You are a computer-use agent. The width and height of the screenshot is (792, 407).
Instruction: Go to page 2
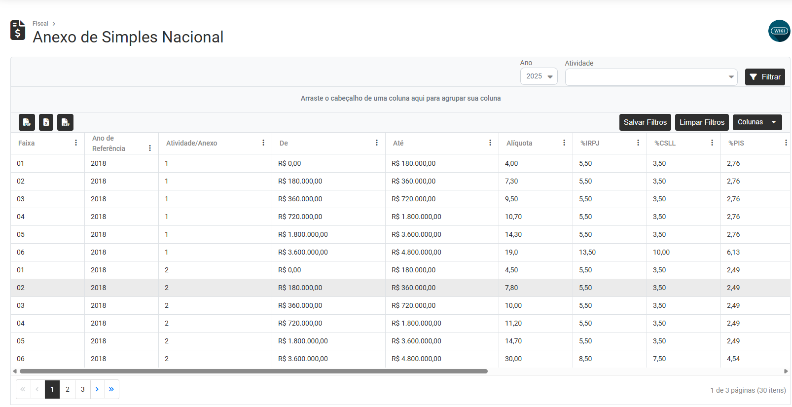coord(68,389)
